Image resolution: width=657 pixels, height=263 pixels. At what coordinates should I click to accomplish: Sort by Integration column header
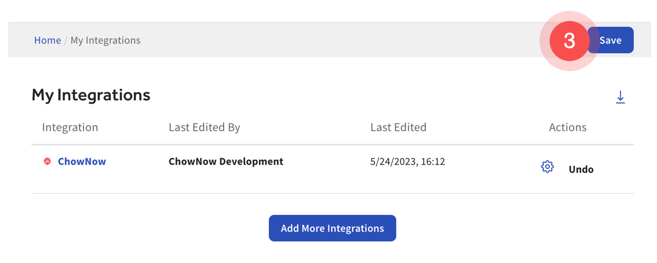pos(70,127)
